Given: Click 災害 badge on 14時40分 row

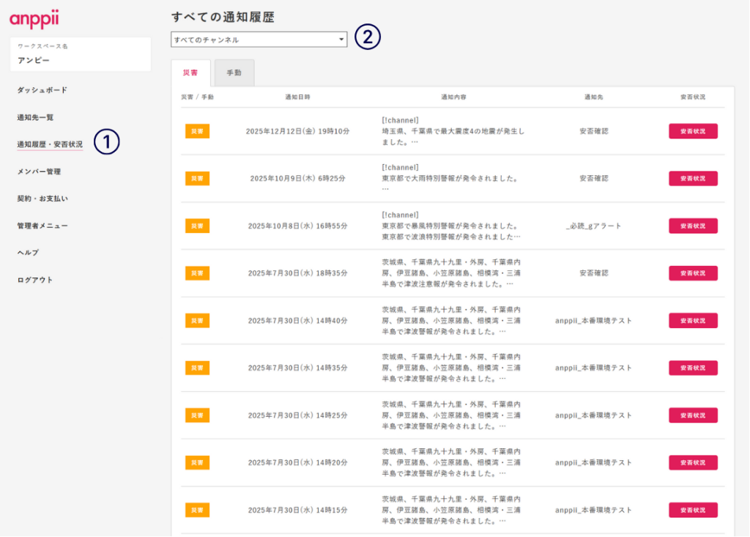Looking at the screenshot, I should click(197, 320).
